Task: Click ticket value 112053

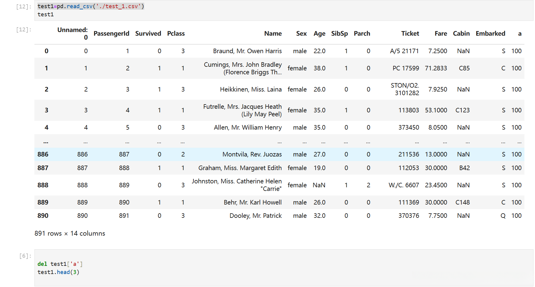Action: click(x=409, y=168)
